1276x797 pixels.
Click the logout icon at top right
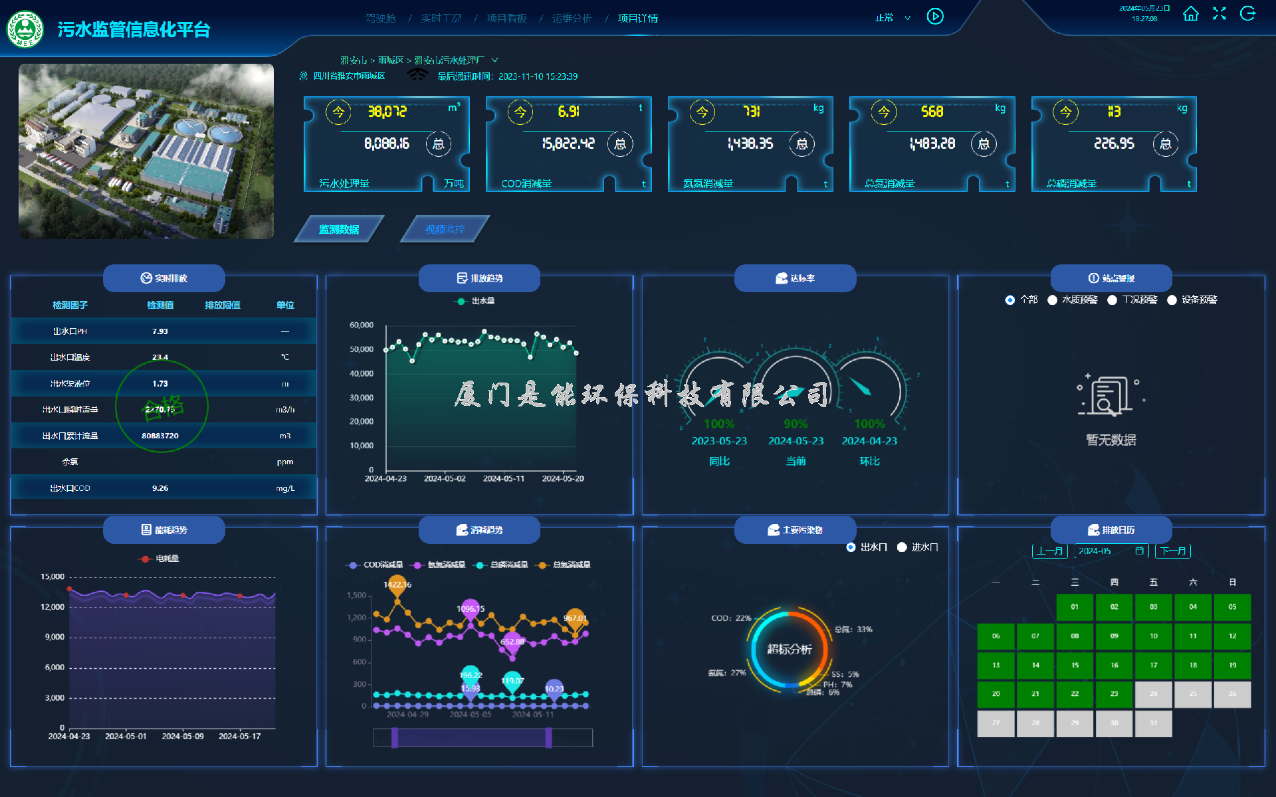click(x=1247, y=14)
